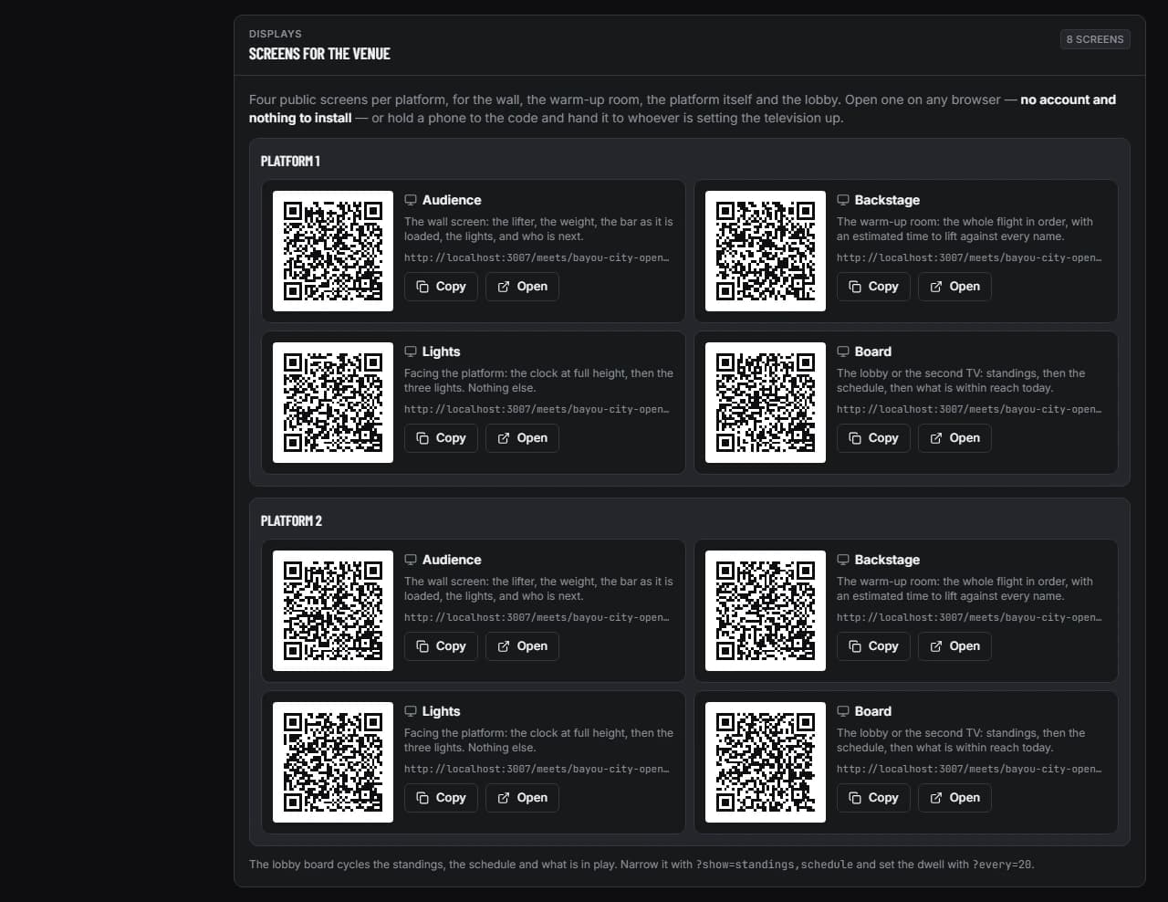Click the monitor icon beside Platform 2 Board
The height and width of the screenshot is (902, 1168).
tap(843, 711)
